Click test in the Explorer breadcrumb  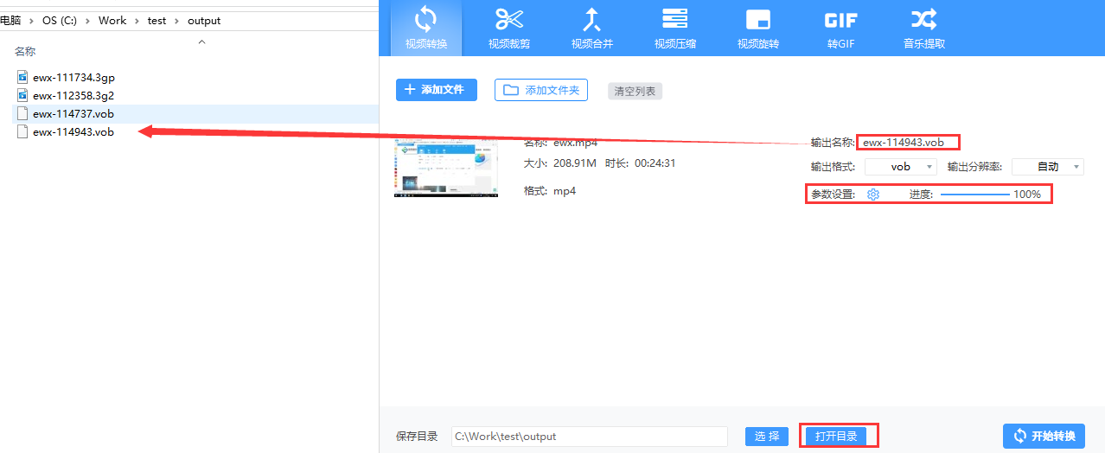point(156,20)
